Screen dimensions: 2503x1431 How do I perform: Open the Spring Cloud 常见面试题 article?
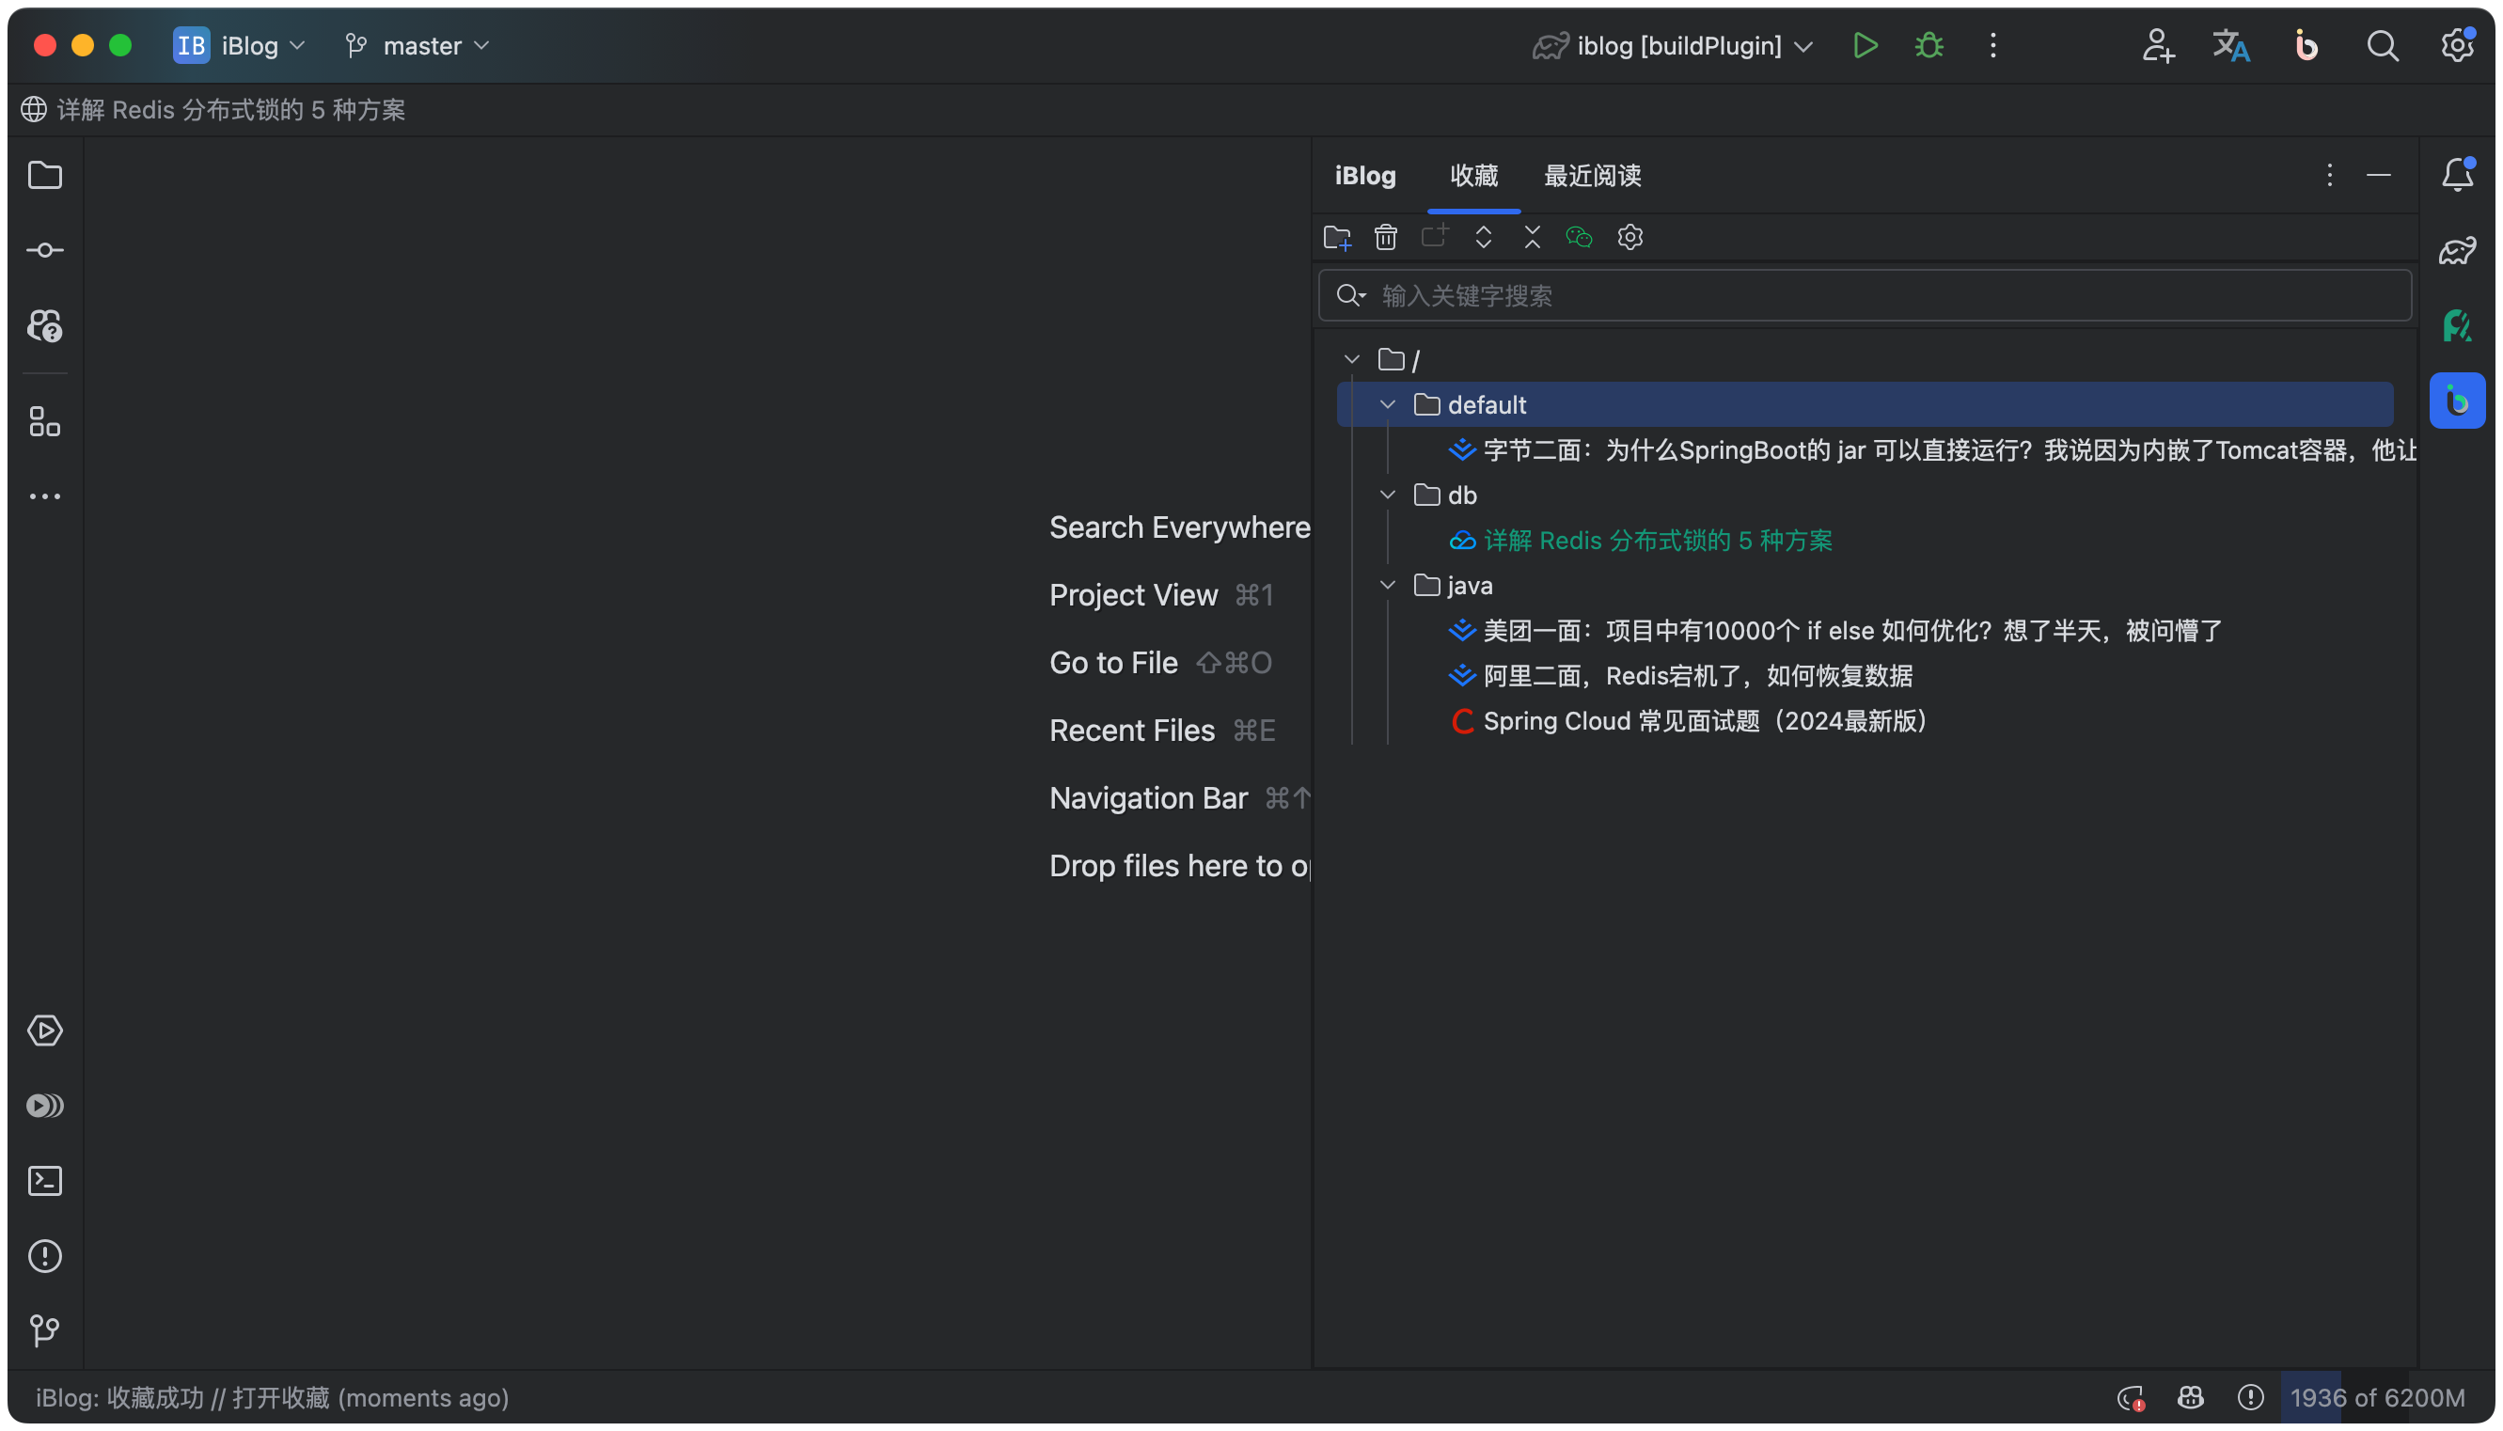coord(1704,721)
